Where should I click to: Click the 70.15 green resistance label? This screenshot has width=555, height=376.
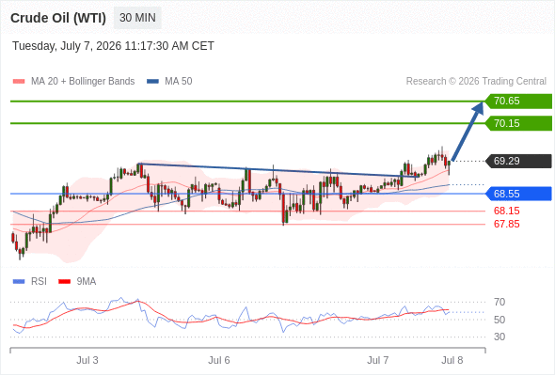pyautogui.click(x=518, y=123)
